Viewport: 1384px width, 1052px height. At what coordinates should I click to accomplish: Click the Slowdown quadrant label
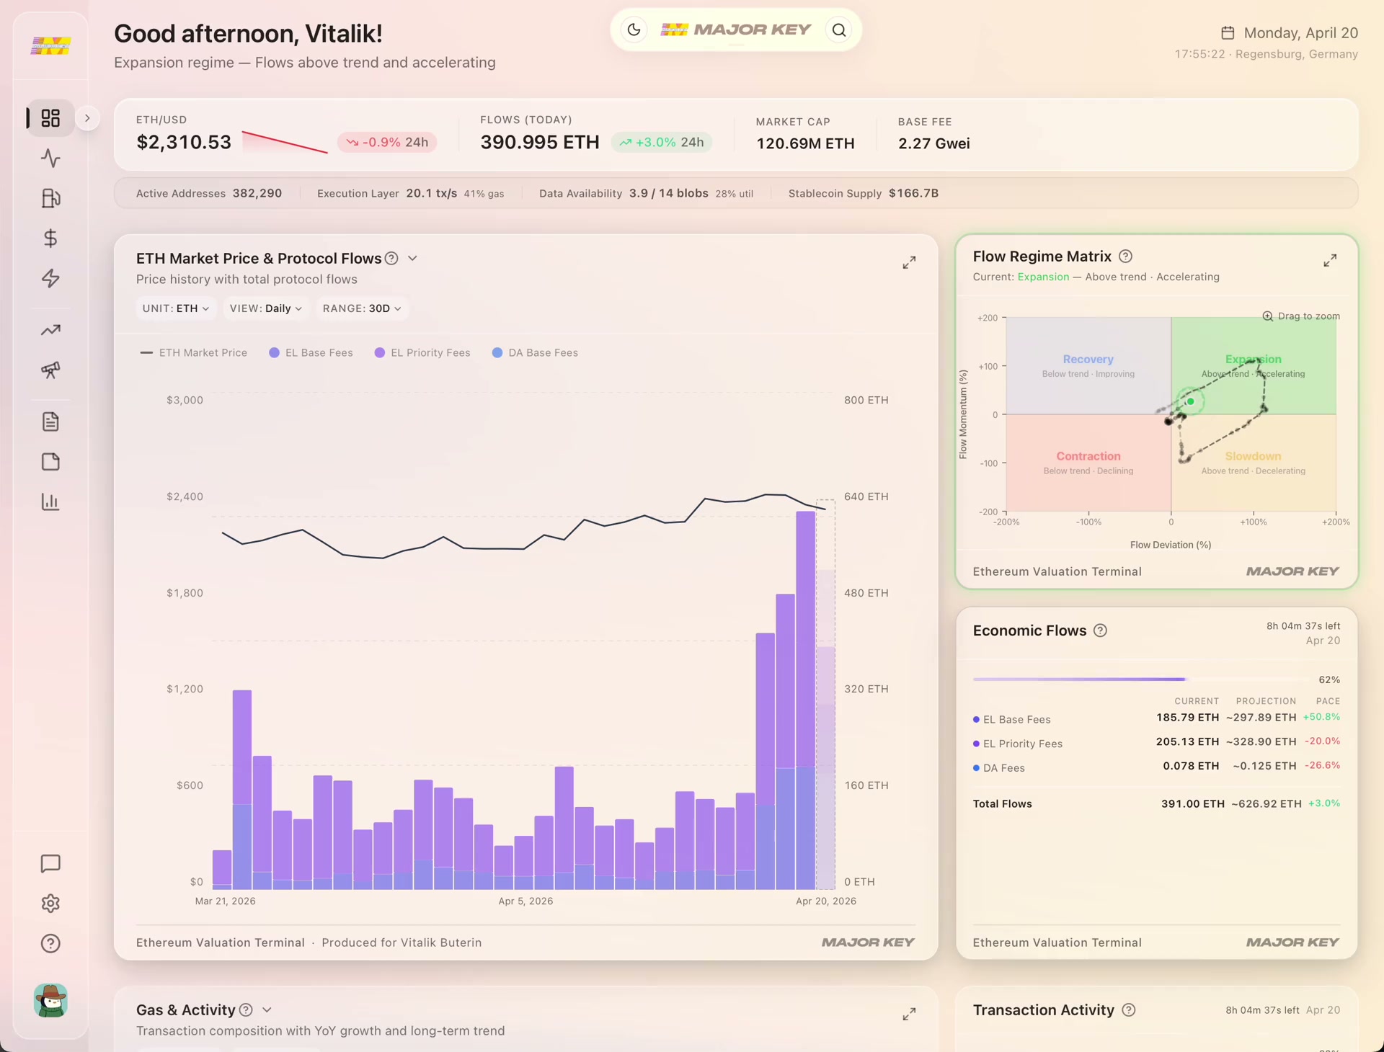pos(1253,456)
